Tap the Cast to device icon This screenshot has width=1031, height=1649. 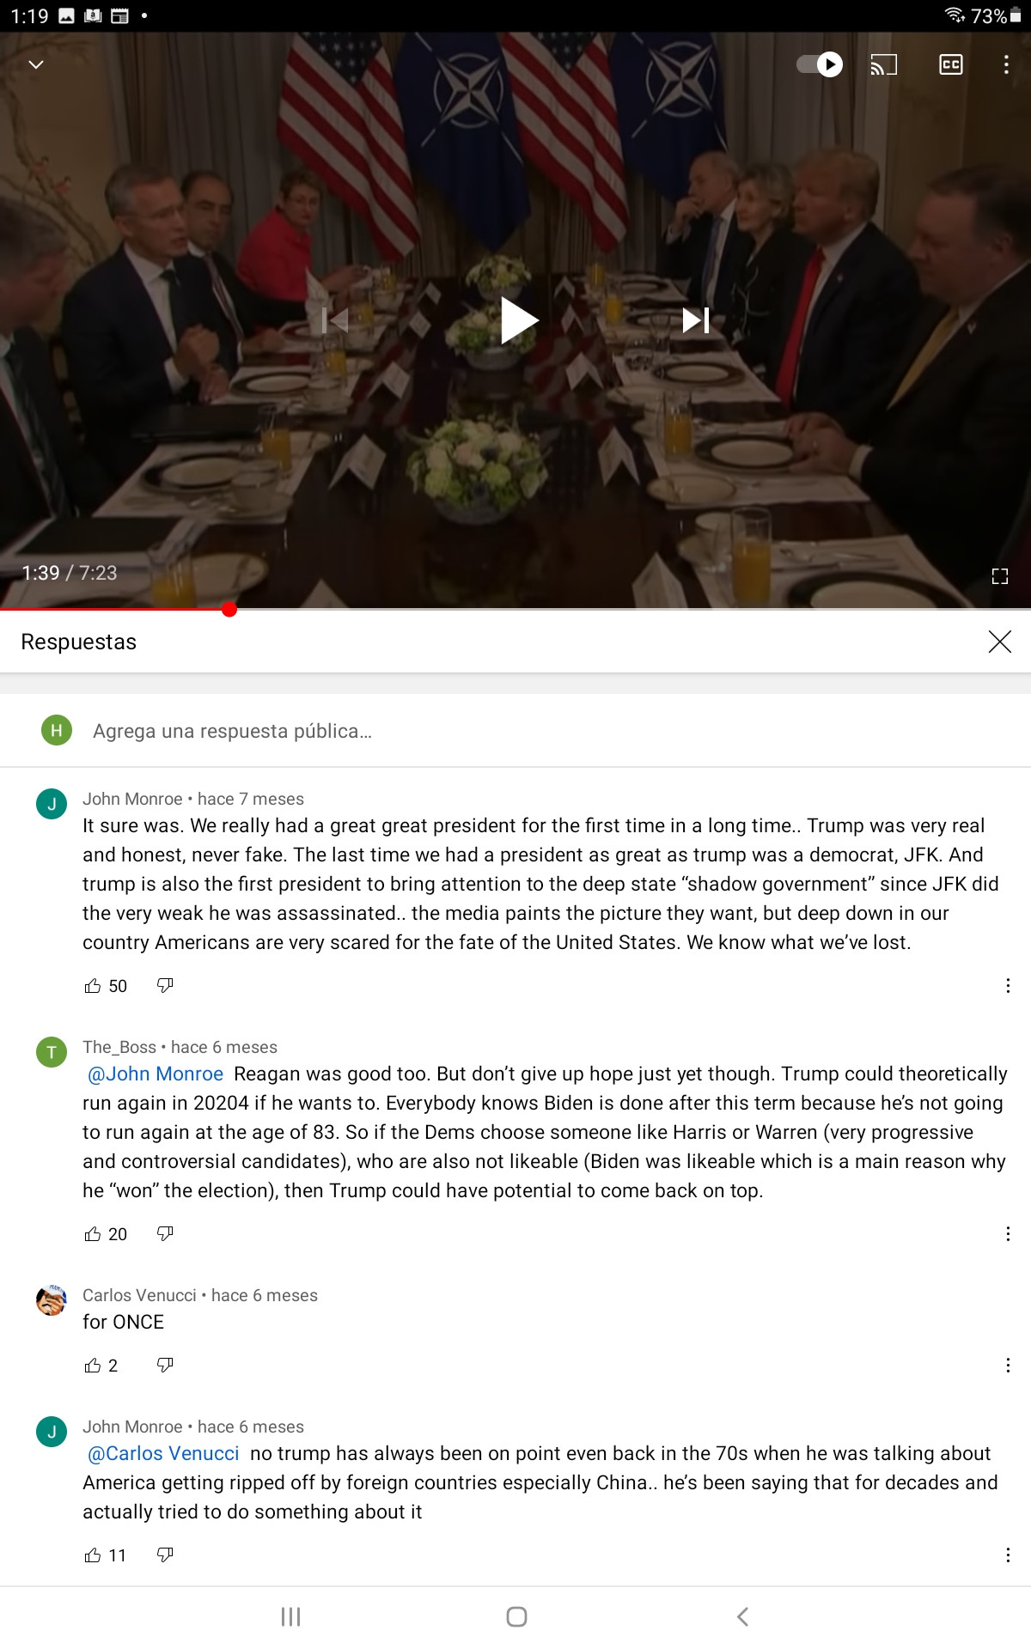point(883,64)
